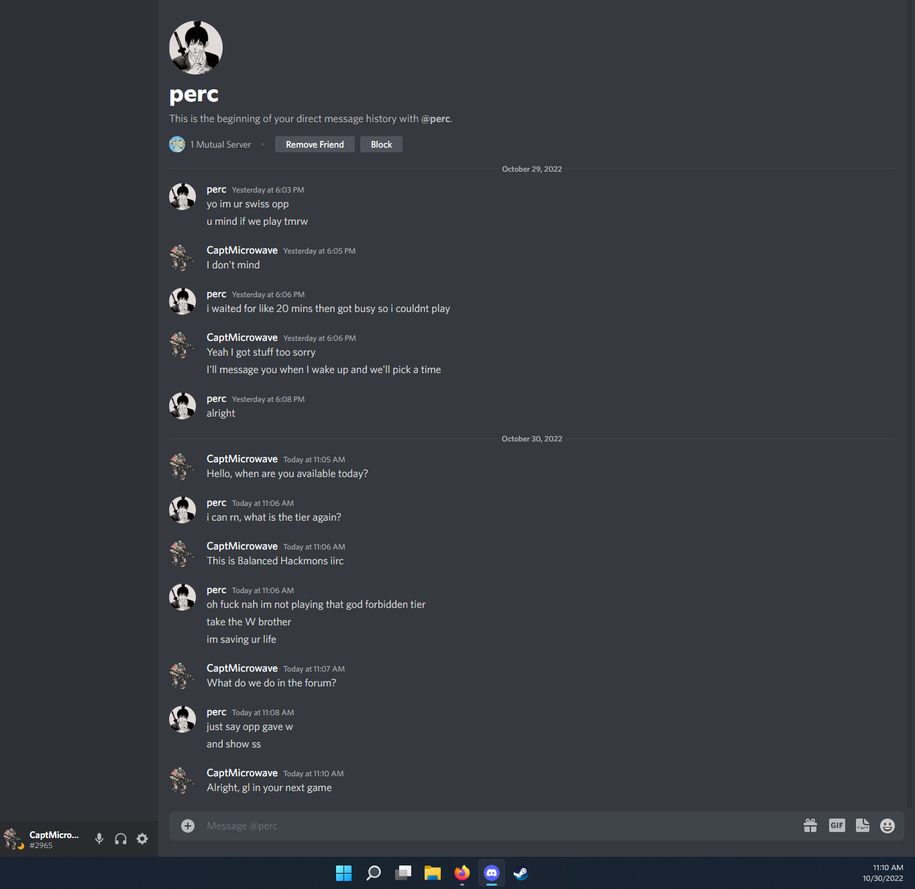Click CaptMicrowave avatar beside 'This is Balanced Hackmons iirc'
915x889 pixels.
(182, 554)
